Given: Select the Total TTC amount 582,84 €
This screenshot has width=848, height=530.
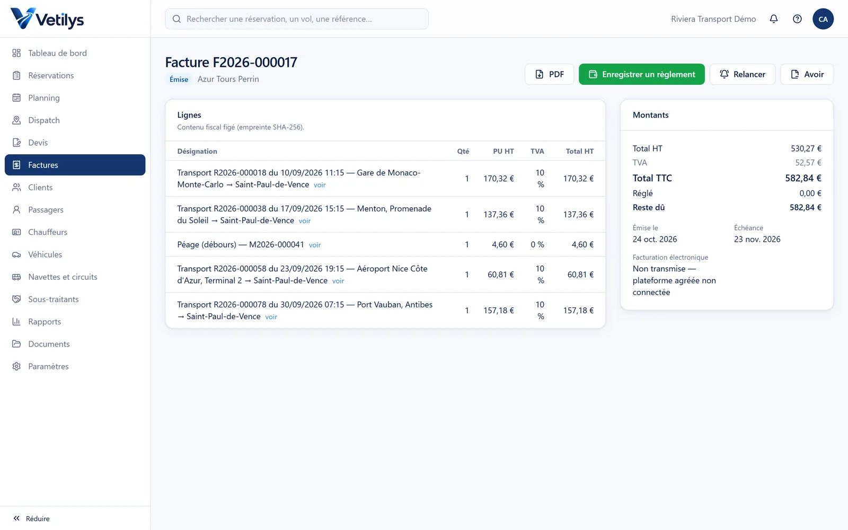Looking at the screenshot, I should click(803, 178).
